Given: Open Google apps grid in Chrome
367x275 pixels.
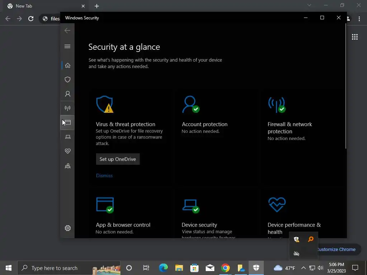Looking at the screenshot, I should point(354,37).
